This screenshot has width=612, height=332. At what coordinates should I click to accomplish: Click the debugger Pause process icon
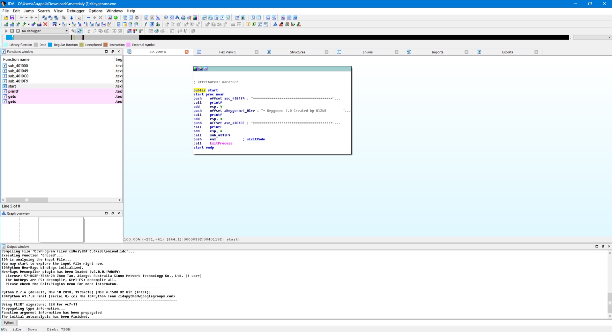(x=12, y=31)
